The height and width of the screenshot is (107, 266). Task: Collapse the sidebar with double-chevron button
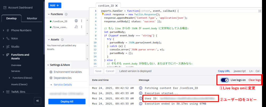[x=38, y=101]
